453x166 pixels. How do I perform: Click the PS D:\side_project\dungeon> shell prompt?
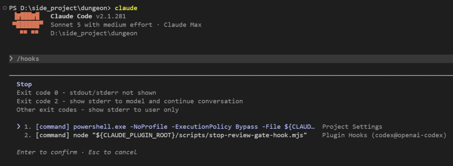click(60, 8)
